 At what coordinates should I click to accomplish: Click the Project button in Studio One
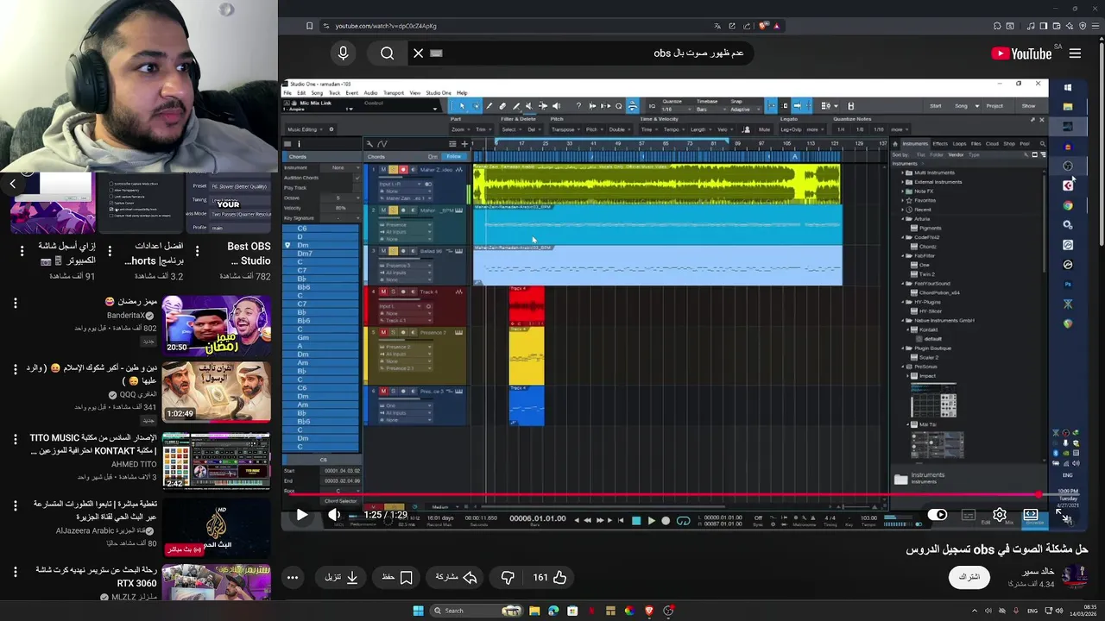(994, 106)
